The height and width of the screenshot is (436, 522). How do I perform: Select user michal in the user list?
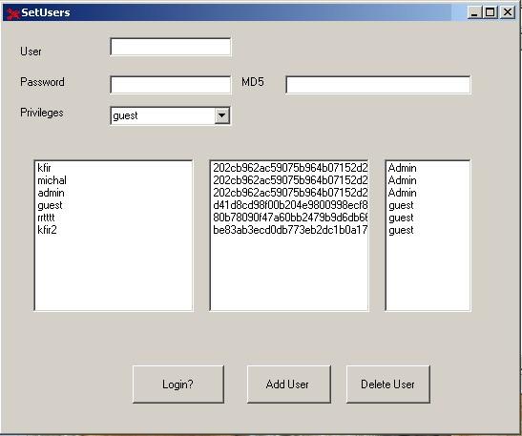pyautogui.click(x=114, y=180)
